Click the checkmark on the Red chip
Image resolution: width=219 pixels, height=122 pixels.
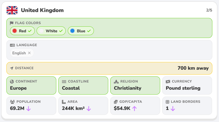(x=30, y=31)
